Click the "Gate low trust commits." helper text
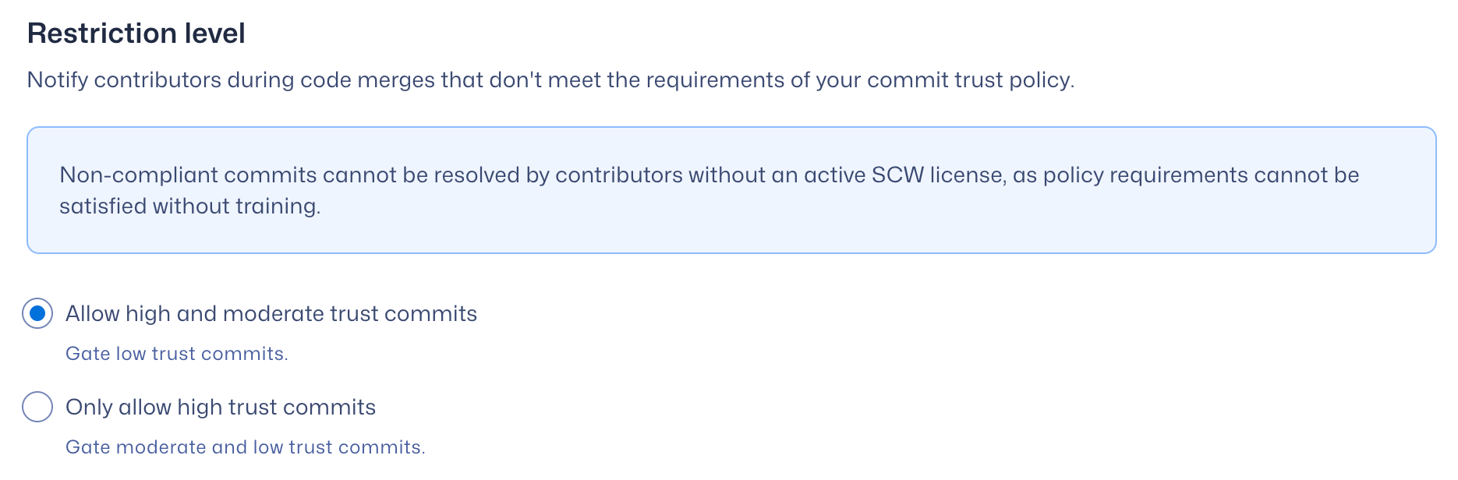The width and height of the screenshot is (1458, 480). (x=176, y=354)
